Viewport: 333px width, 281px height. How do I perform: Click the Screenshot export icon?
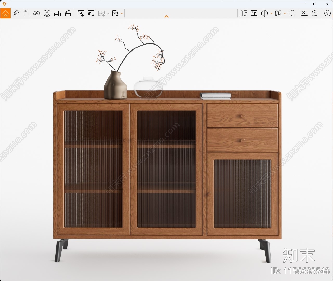tap(81, 13)
